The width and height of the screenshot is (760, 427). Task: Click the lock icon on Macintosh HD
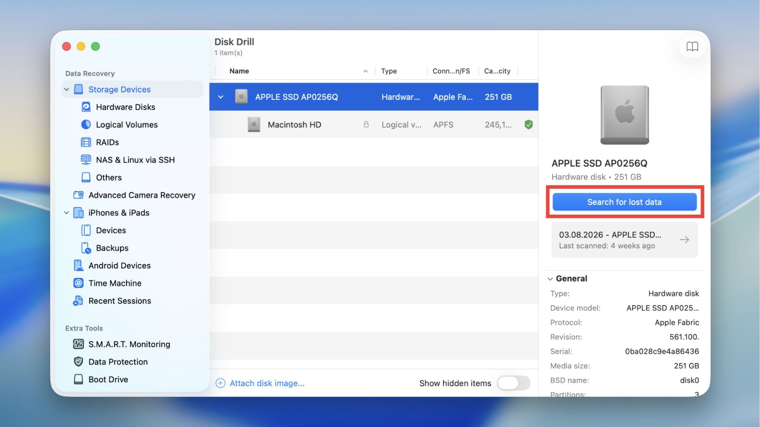pyautogui.click(x=366, y=124)
